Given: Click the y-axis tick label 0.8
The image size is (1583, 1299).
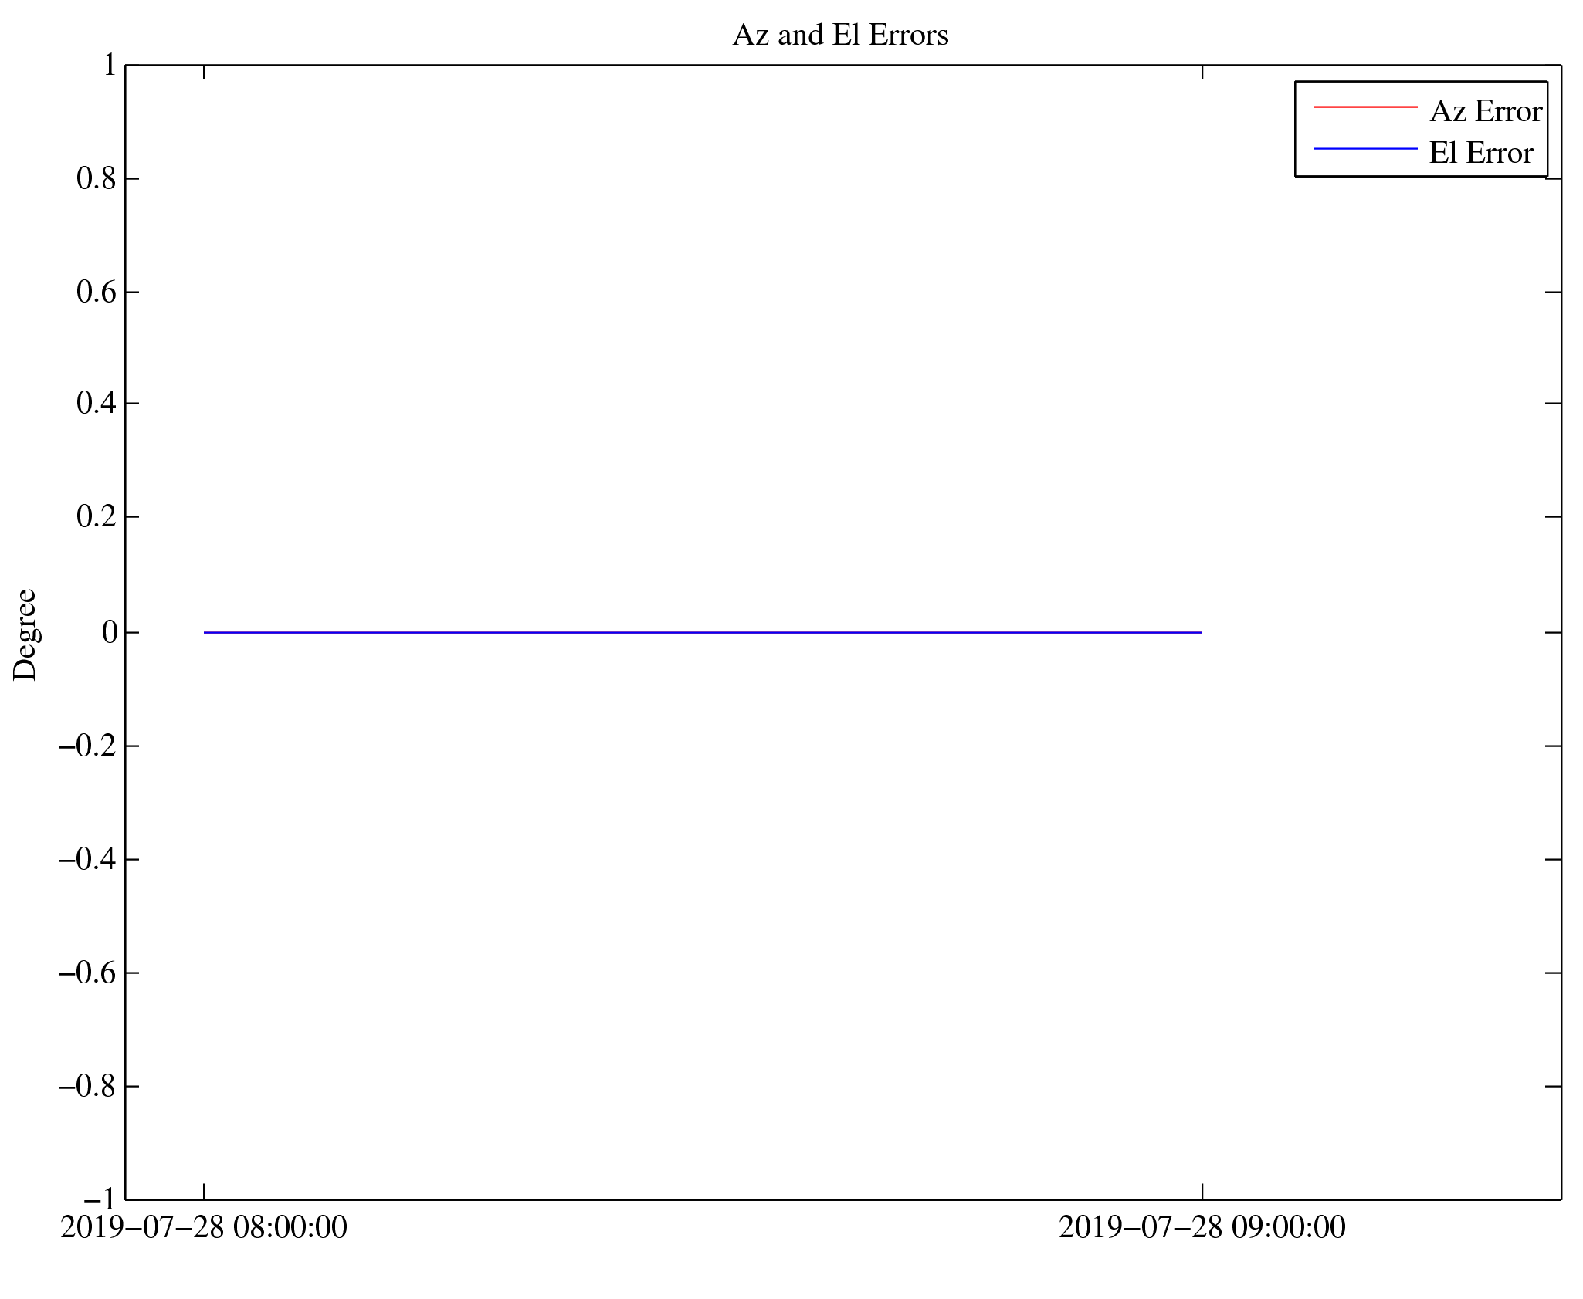Looking at the screenshot, I should tap(96, 179).
